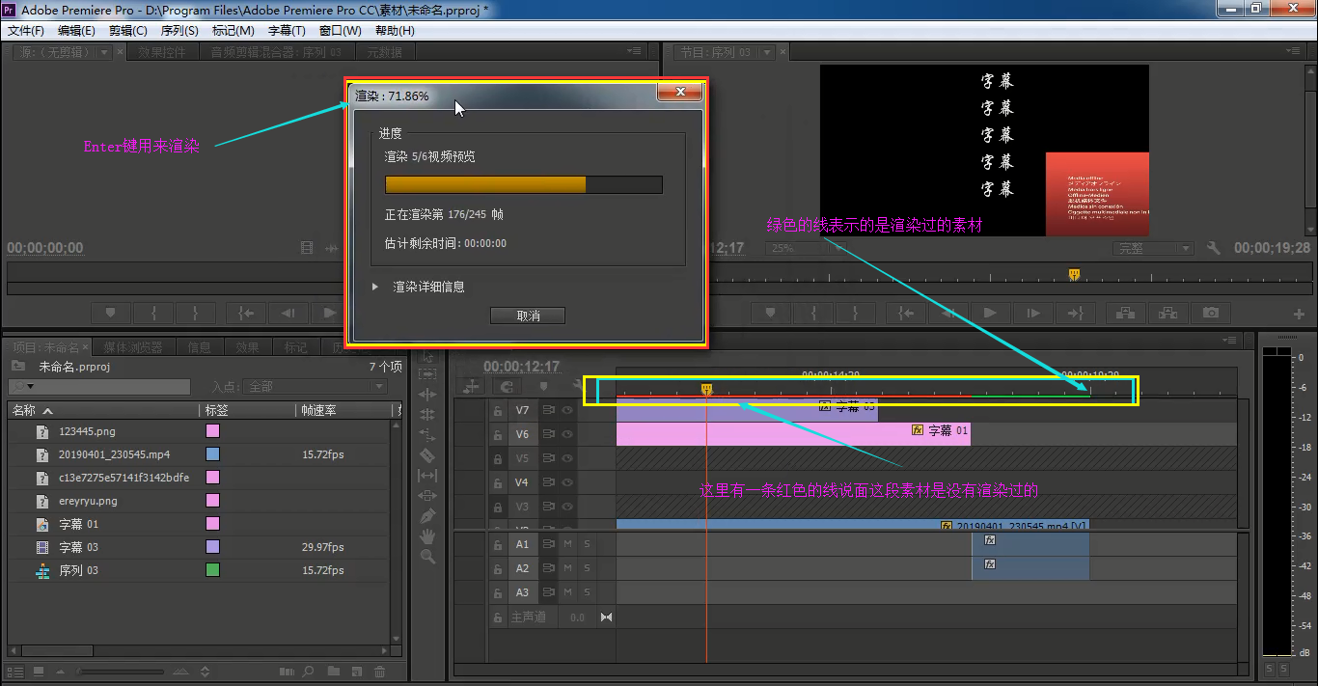Expand the render details section in the dialog
The height and width of the screenshot is (686, 1318).
tap(376, 287)
